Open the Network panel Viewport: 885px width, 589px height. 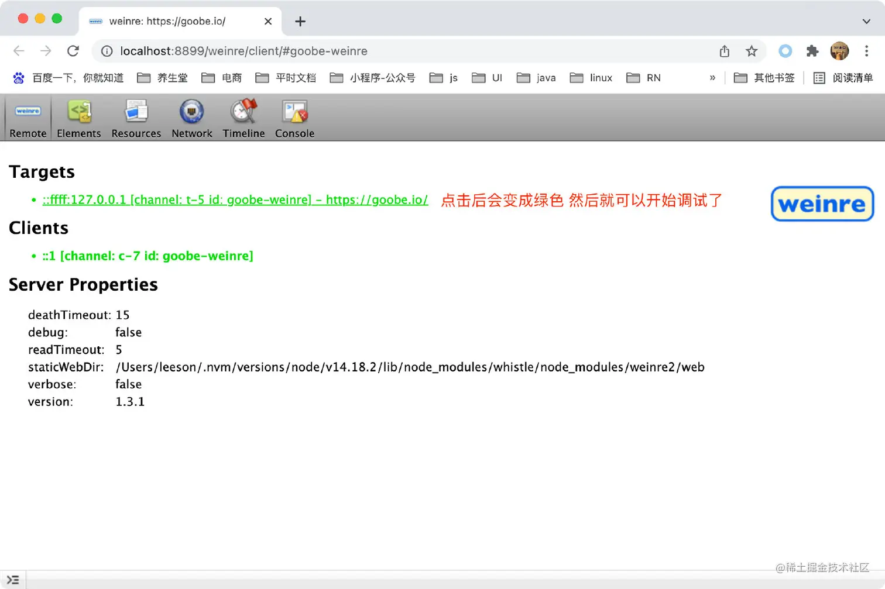[x=192, y=118]
